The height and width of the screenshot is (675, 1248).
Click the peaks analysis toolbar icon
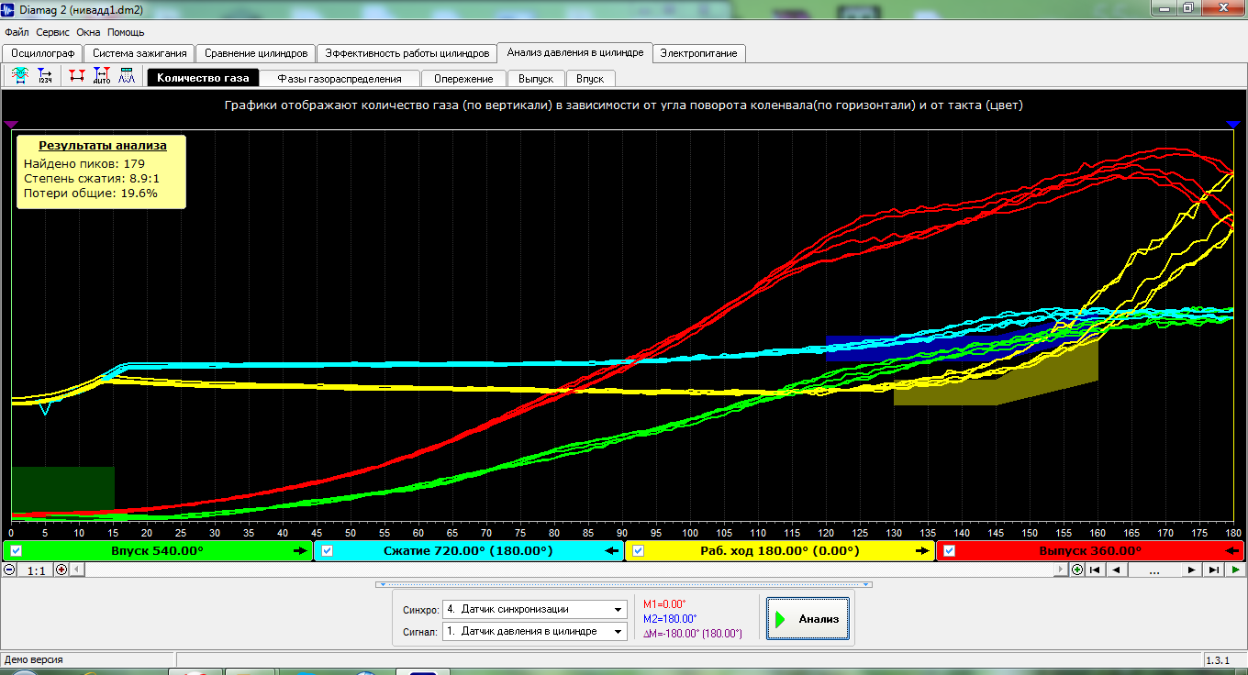(x=127, y=76)
